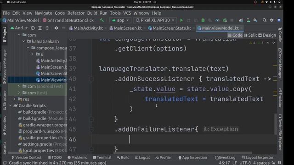Open the Device Manager toolbar icon
Image resolution: width=294 pixels, height=165 pixels.
click(248, 20)
